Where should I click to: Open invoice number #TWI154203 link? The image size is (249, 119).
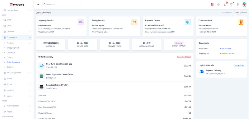(x=225, y=49)
